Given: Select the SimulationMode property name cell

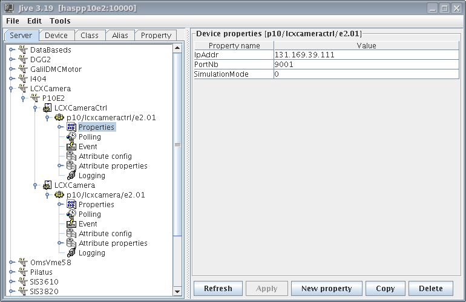Looking at the screenshot, I should click(234, 74).
